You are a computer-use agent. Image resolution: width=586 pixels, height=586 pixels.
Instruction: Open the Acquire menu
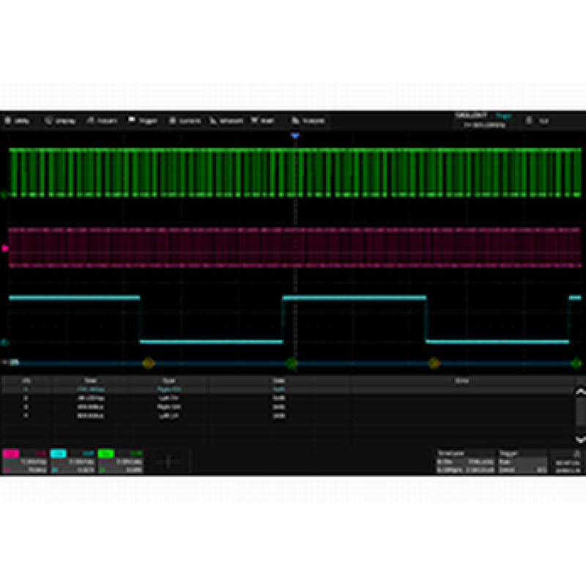(103, 121)
